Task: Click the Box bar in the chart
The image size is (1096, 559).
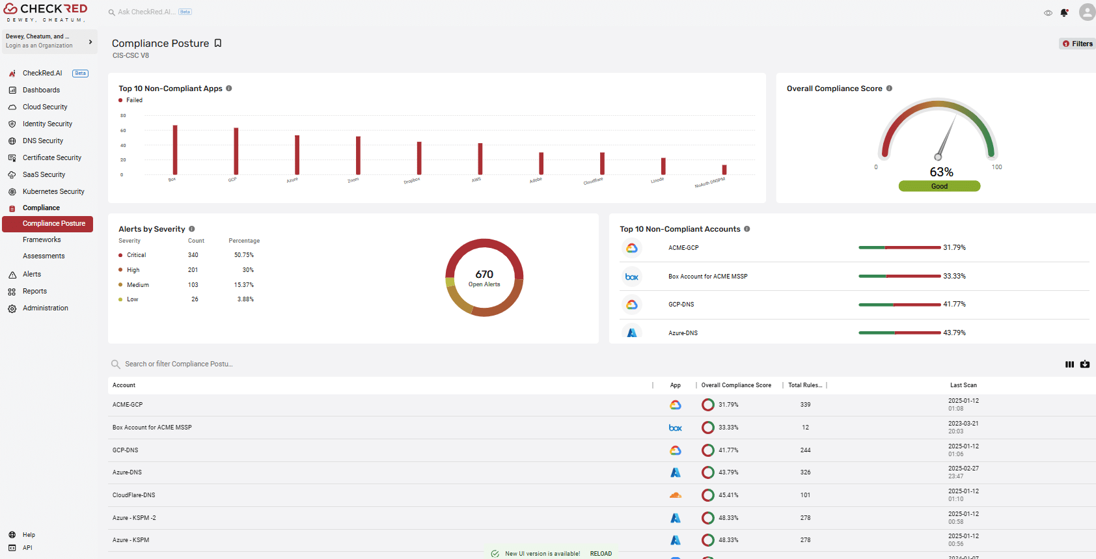Action: coord(174,150)
